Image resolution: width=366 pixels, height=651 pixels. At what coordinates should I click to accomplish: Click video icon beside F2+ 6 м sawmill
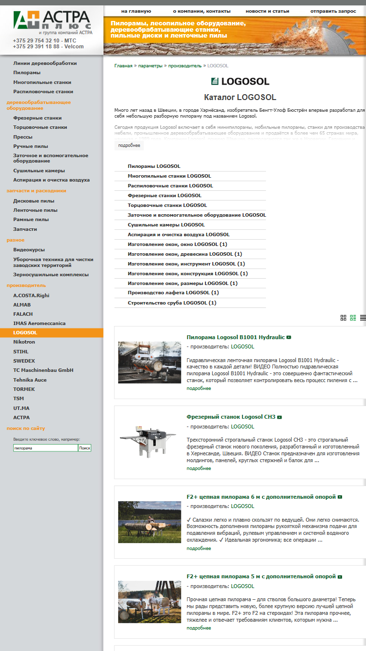(340, 497)
